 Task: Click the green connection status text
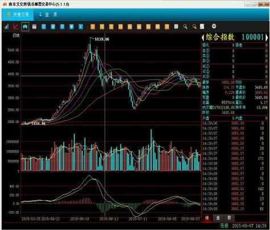tap(224, 225)
